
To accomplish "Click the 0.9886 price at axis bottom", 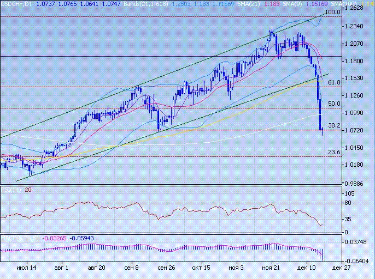I will 356,184.
